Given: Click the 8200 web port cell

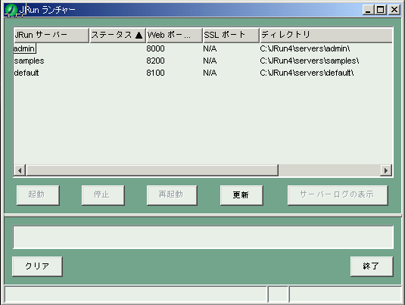Looking at the screenshot, I should pos(155,61).
